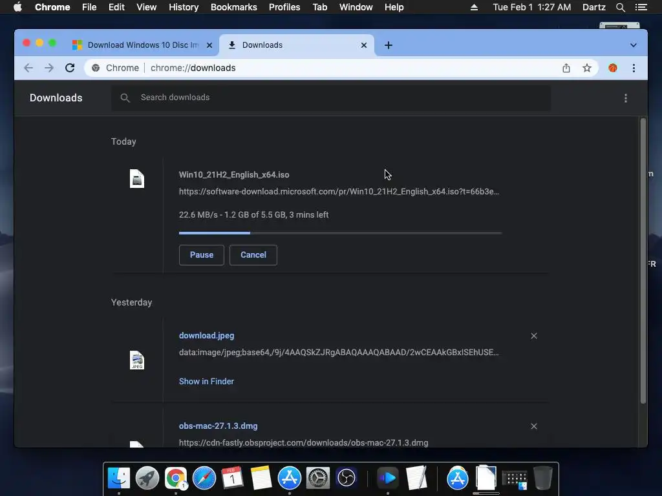This screenshot has height=496, width=662.
Task: Switch to the Download Windows 10 Disc Image tab
Action: (143, 45)
